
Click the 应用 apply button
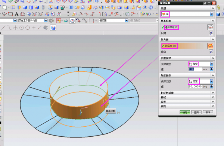point(196,112)
